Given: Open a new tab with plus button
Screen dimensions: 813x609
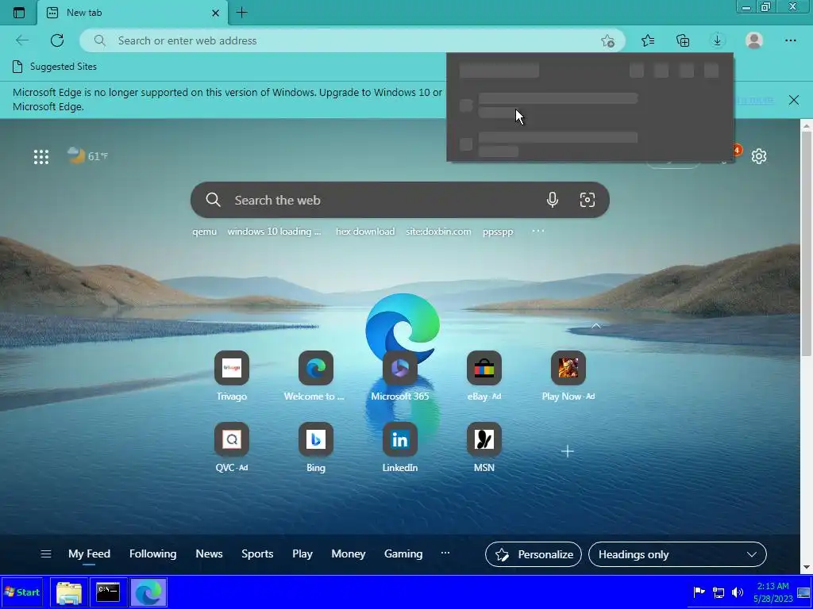Looking at the screenshot, I should 241,13.
